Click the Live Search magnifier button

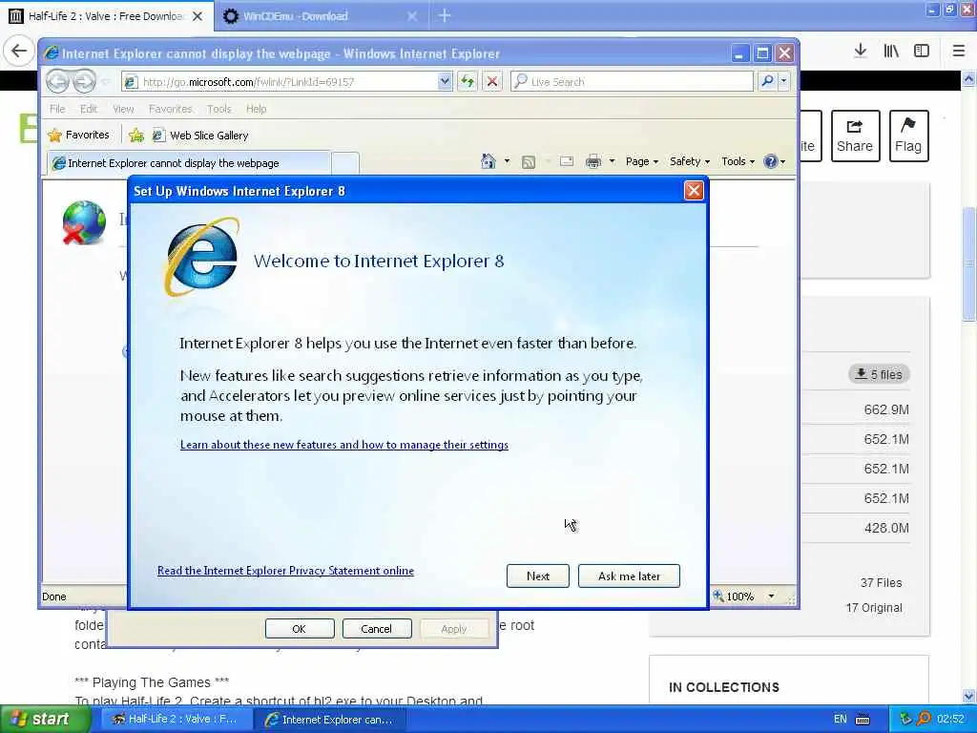768,82
